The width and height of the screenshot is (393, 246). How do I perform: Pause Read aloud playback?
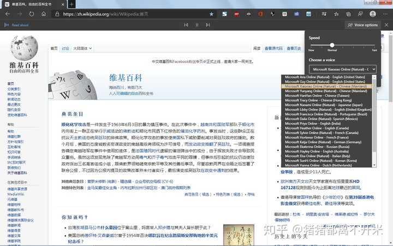[x=197, y=25]
